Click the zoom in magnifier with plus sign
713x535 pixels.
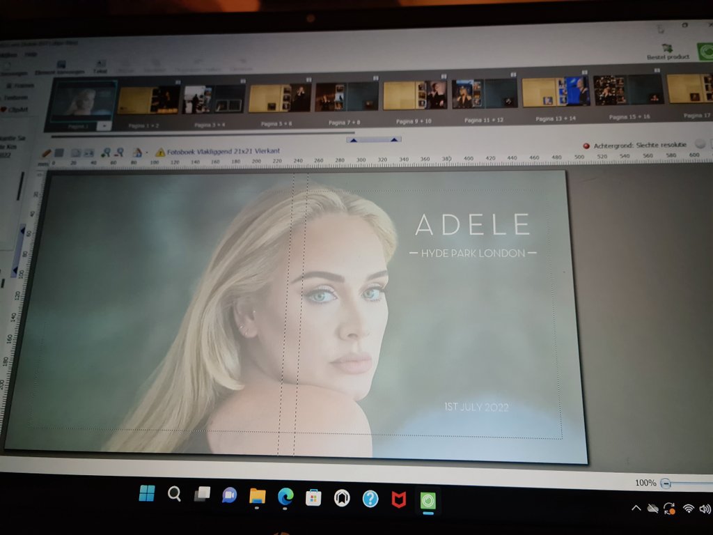click(106, 153)
